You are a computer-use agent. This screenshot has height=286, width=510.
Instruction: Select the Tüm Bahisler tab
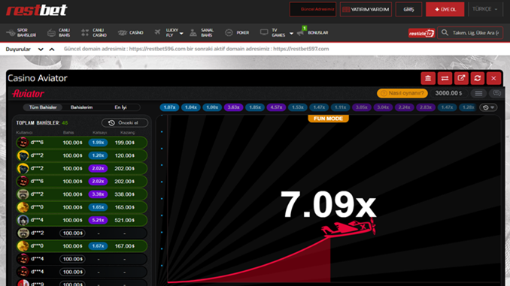[43, 107]
